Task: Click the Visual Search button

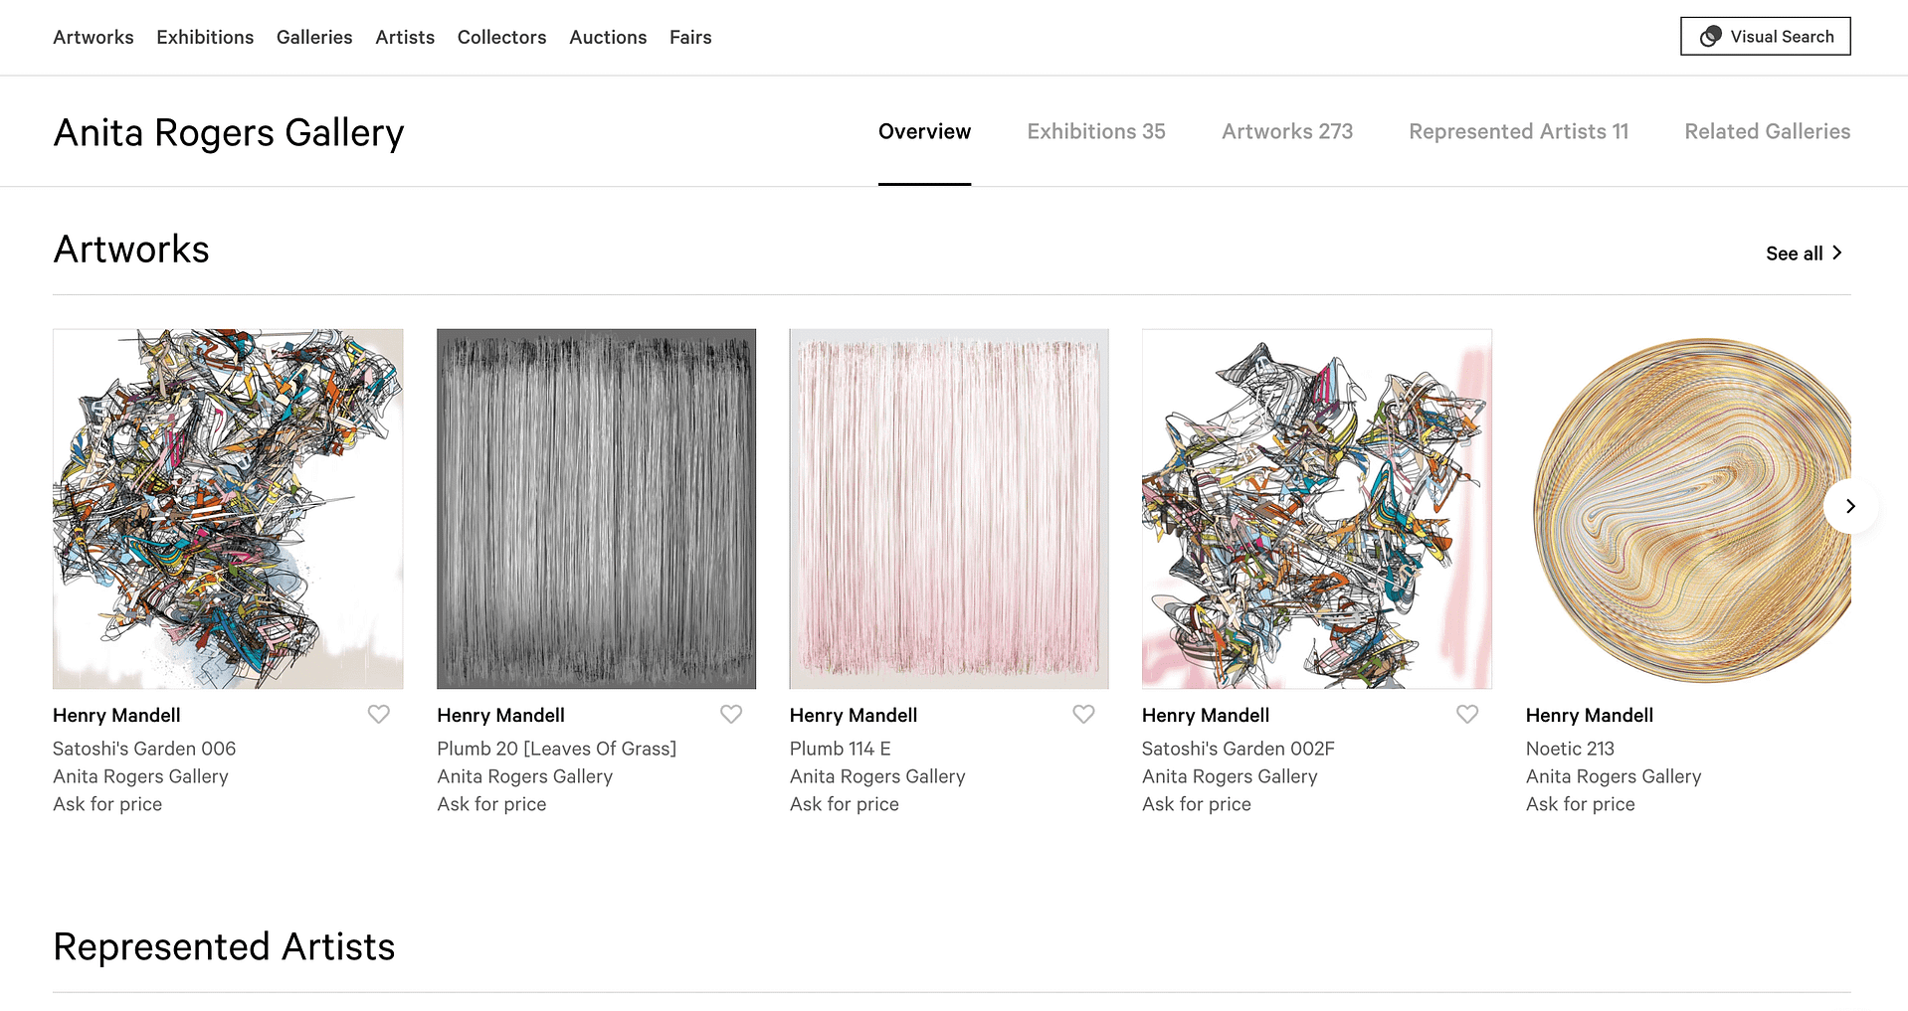Action: click(x=1765, y=37)
